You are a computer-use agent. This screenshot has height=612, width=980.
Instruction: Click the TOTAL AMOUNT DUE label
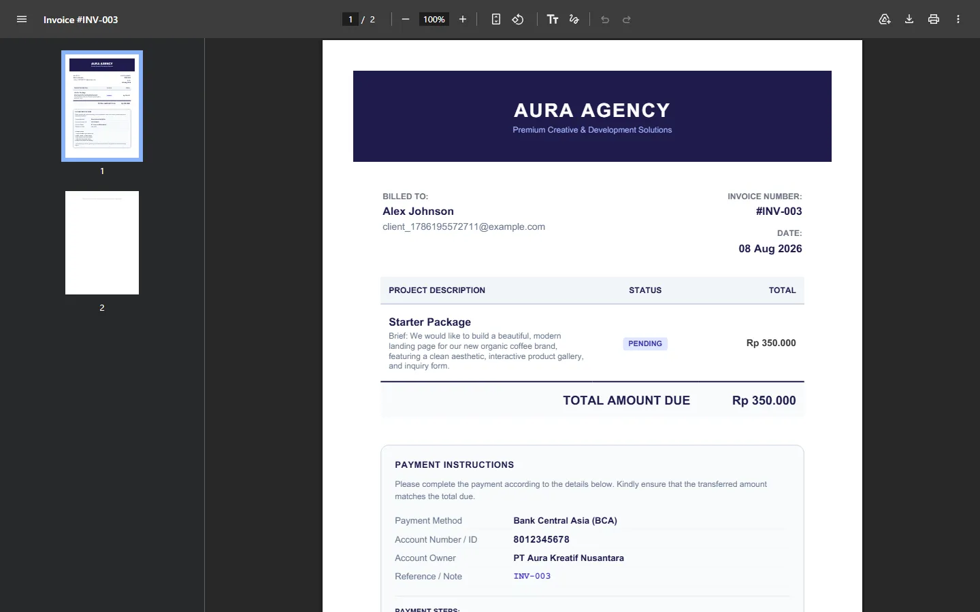(626, 401)
